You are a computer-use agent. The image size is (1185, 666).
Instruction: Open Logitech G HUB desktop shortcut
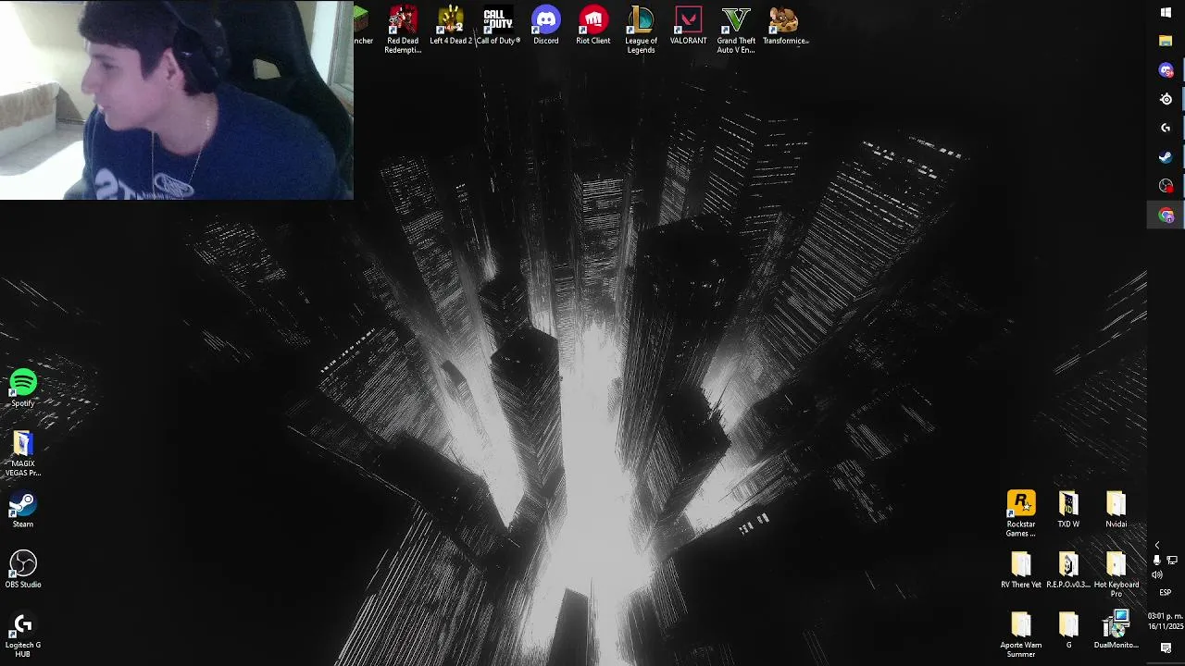[23, 635]
